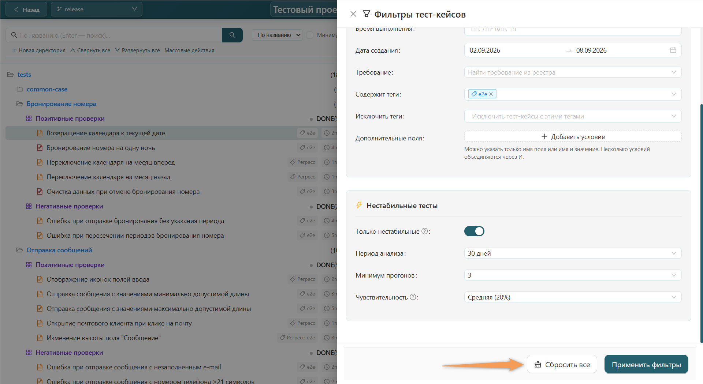Click the file icon for Очистка данных при отмене
The height and width of the screenshot is (384, 703).
point(40,192)
